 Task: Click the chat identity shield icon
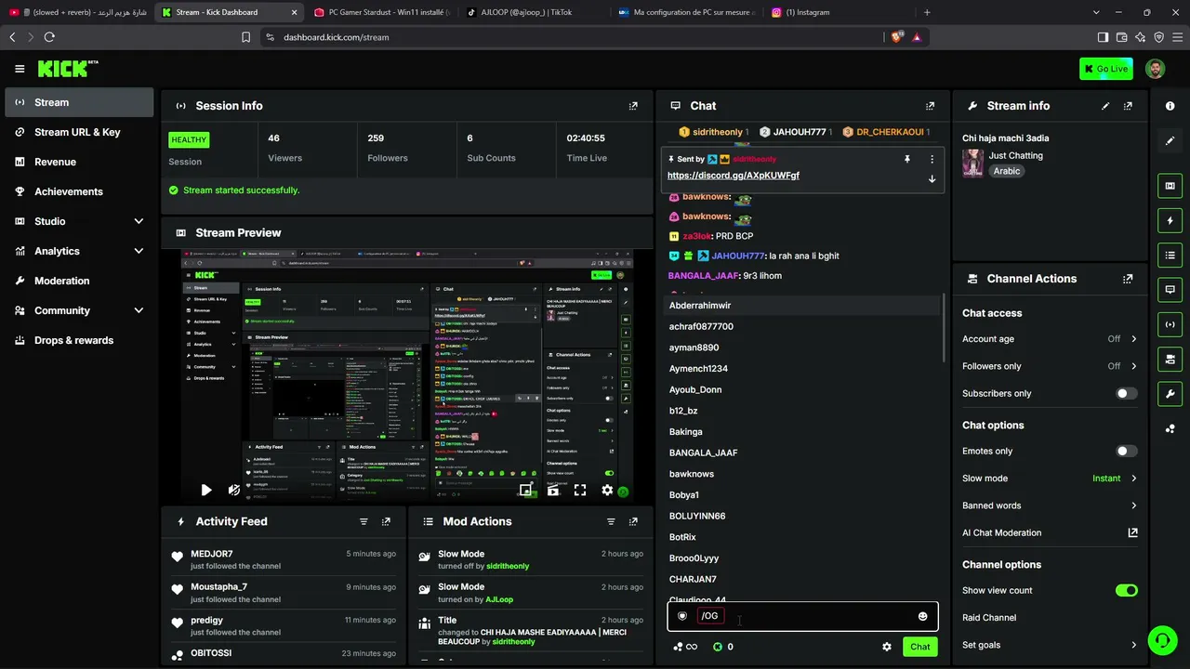682,616
